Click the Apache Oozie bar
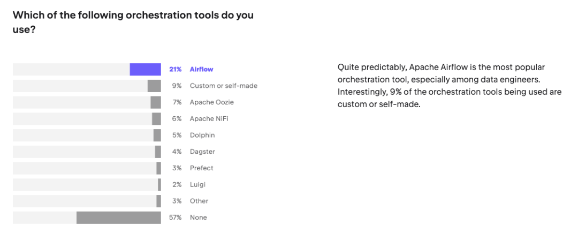The width and height of the screenshot is (578, 248). point(156,102)
